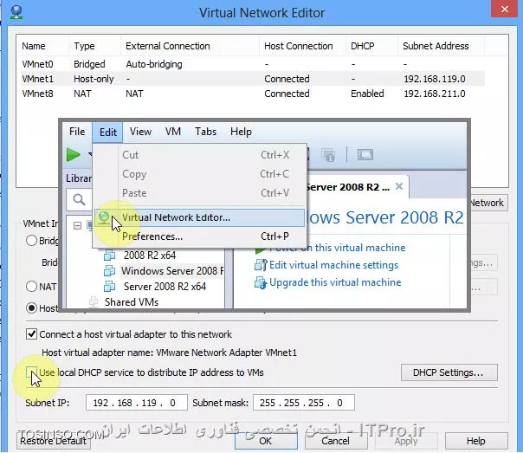
Task: Click the icon beside Upgrade this virtual machine
Action: click(x=261, y=282)
